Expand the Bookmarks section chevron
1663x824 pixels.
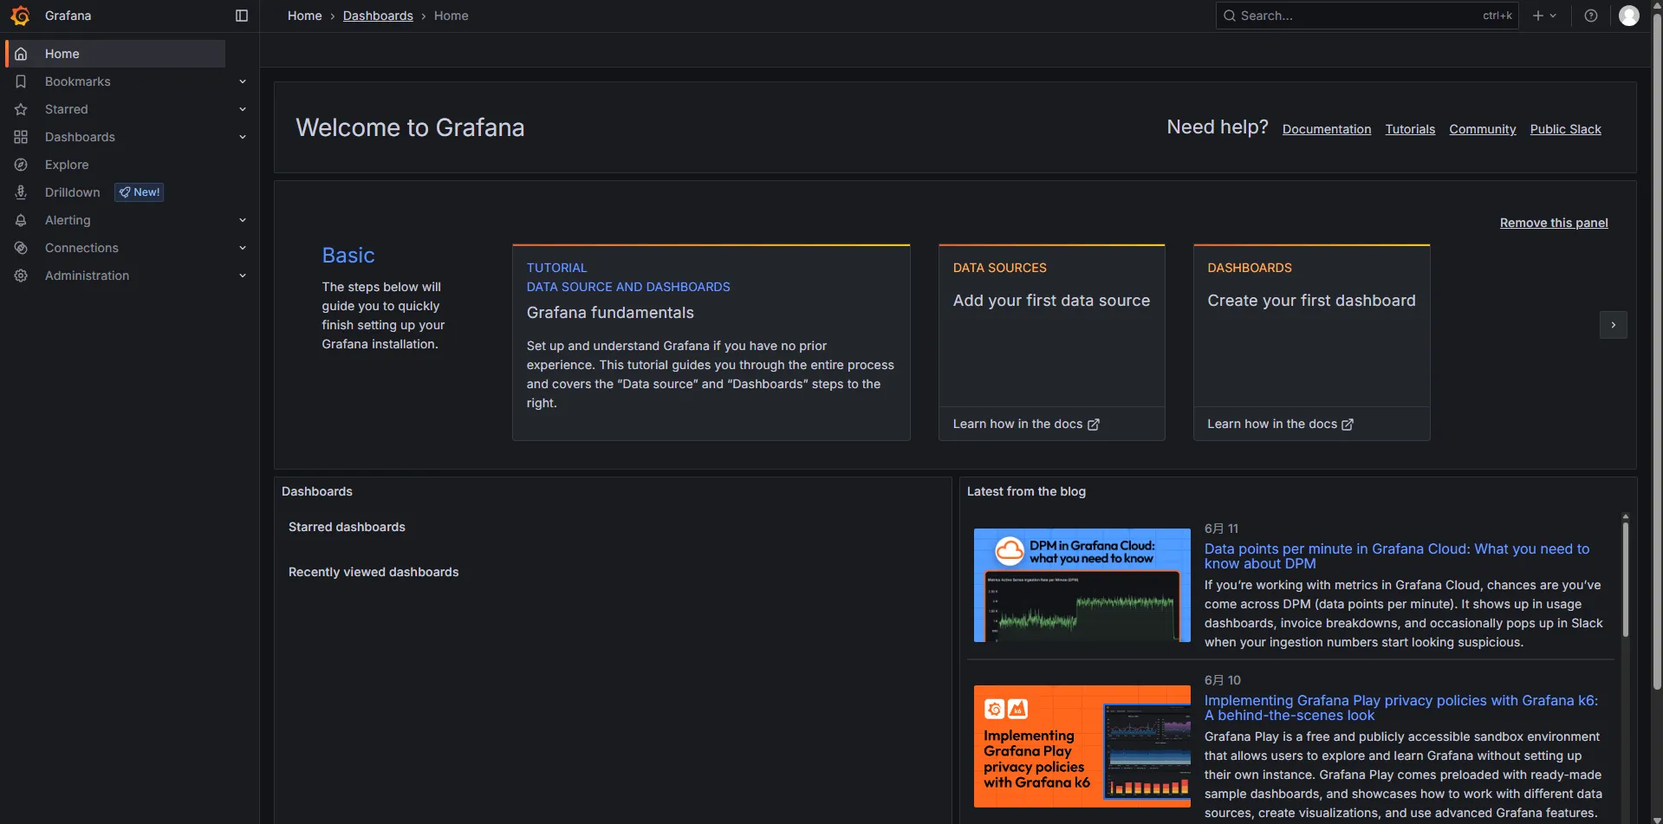click(243, 81)
